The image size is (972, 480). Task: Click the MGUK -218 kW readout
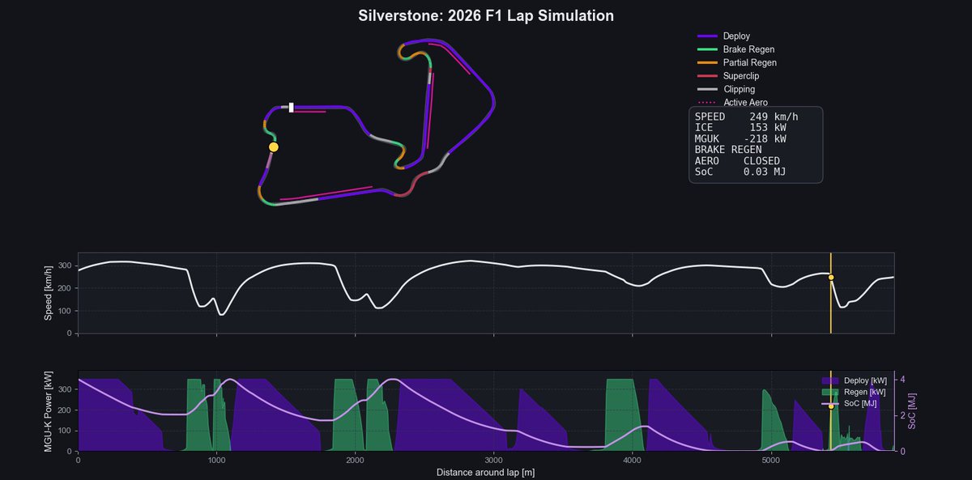click(x=740, y=139)
